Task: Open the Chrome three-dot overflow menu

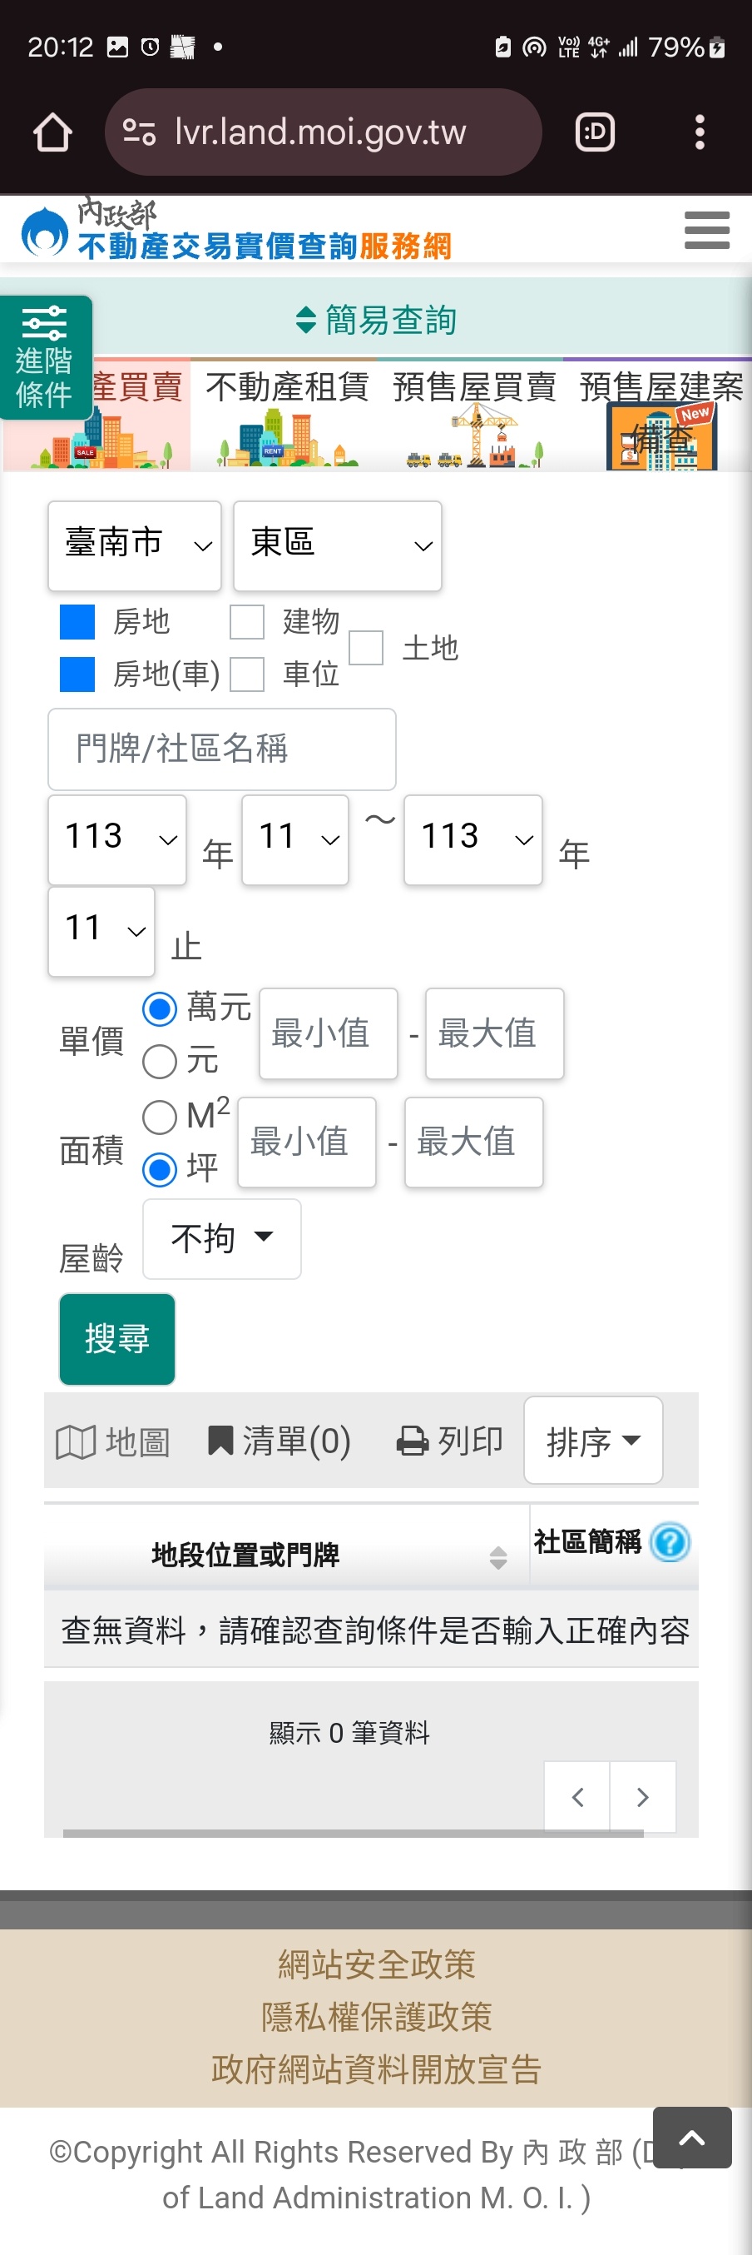Action: pyautogui.click(x=699, y=133)
